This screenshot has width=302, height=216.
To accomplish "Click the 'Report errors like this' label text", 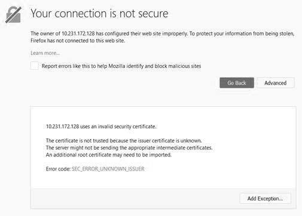I will click(x=121, y=66).
